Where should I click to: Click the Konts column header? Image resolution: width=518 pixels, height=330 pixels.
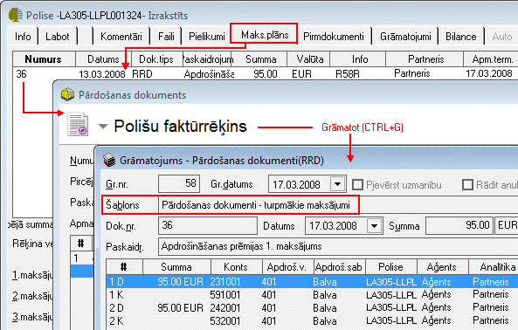236,266
